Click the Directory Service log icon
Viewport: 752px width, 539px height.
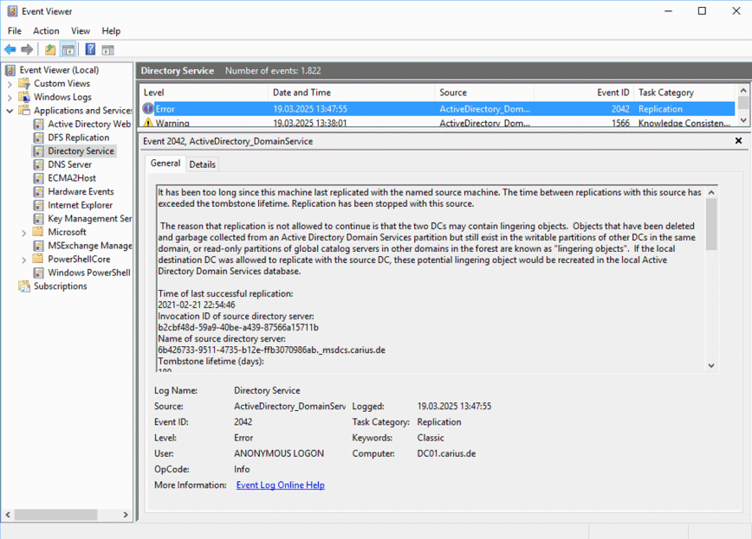click(39, 151)
